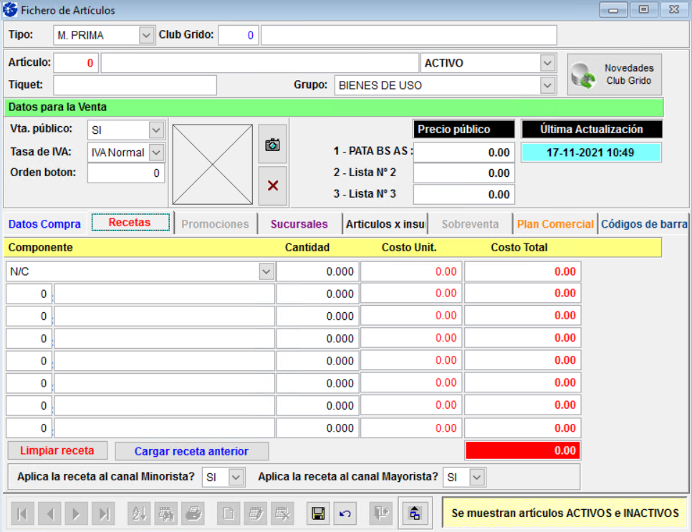Screen dimensions: 692x532
Task: Click the Orden boton input field
Action: [126, 173]
